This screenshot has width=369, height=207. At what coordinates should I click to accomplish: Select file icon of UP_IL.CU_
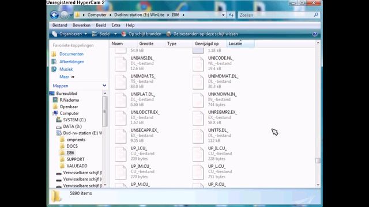coord(198,154)
